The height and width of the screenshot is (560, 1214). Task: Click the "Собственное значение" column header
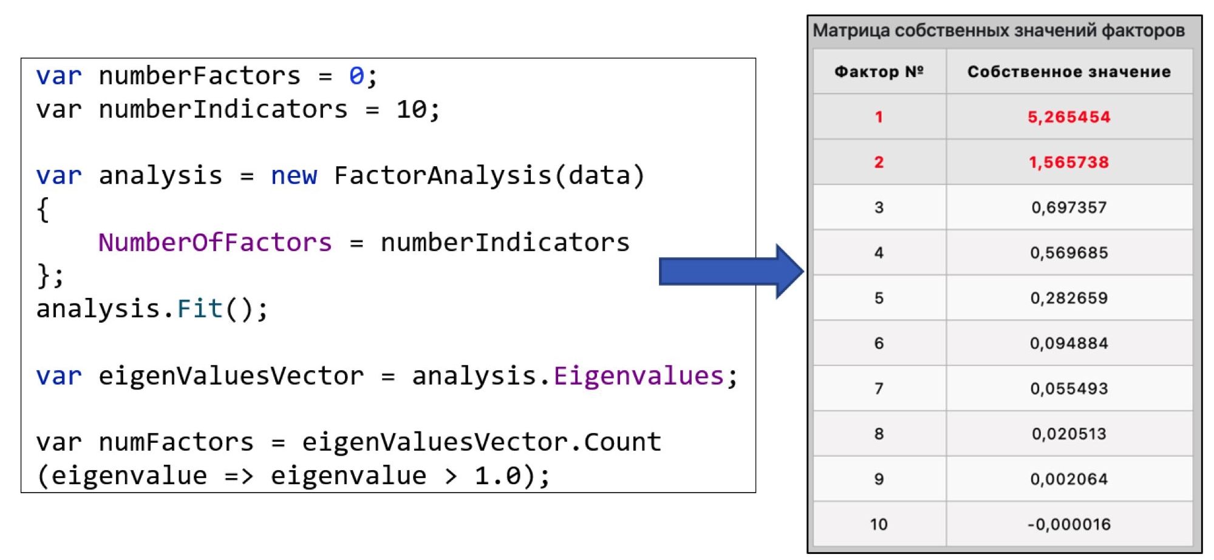1069,72
